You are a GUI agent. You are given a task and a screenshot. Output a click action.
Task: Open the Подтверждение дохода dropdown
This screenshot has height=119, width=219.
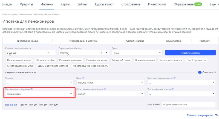pos(181,94)
